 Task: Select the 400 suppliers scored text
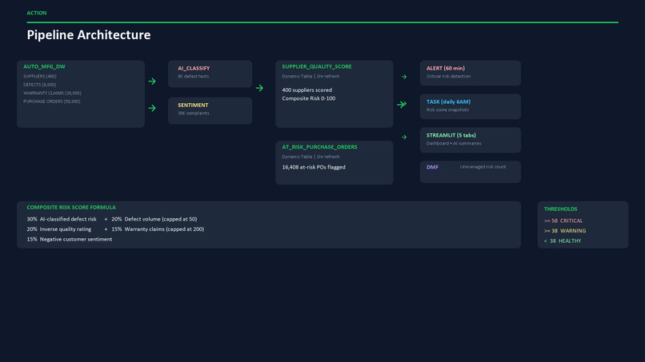pos(306,90)
